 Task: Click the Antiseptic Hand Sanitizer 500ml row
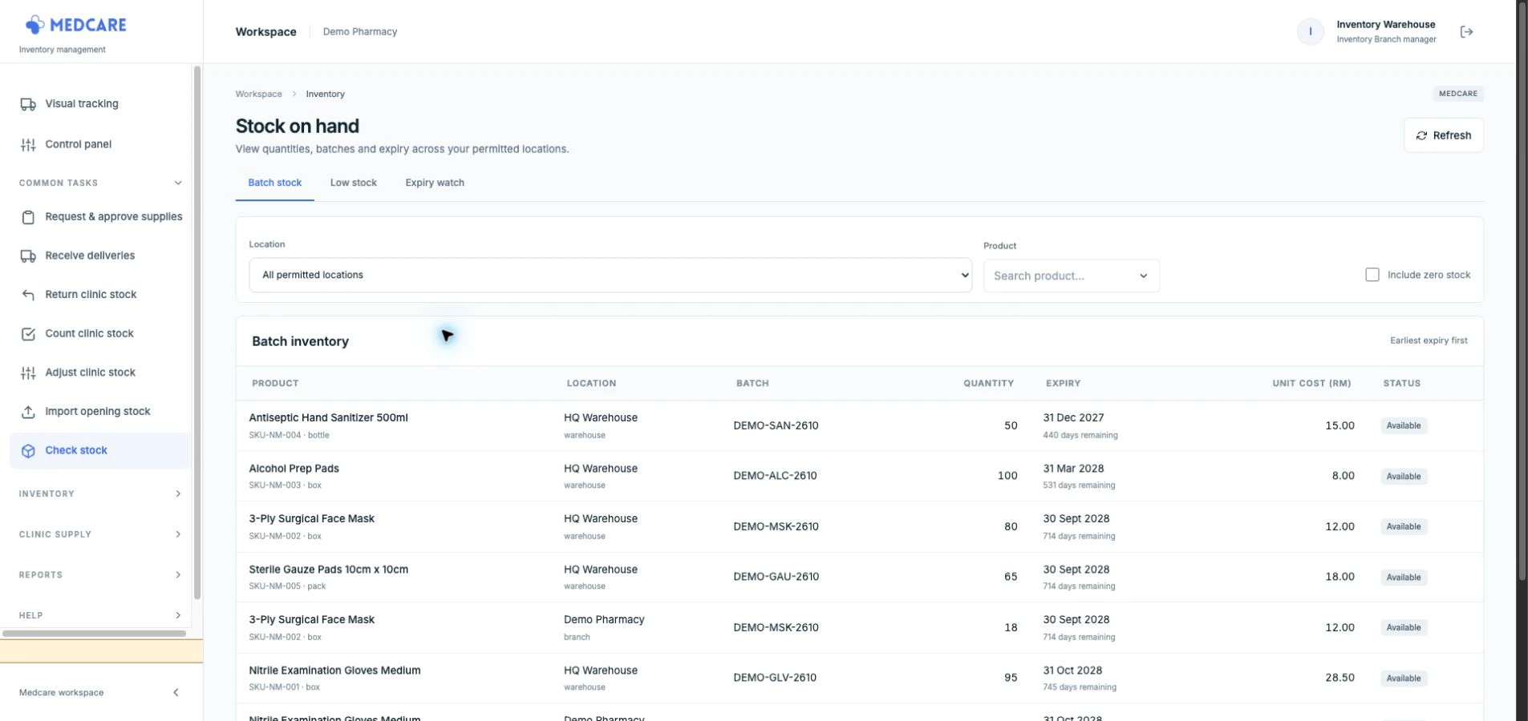click(859, 425)
